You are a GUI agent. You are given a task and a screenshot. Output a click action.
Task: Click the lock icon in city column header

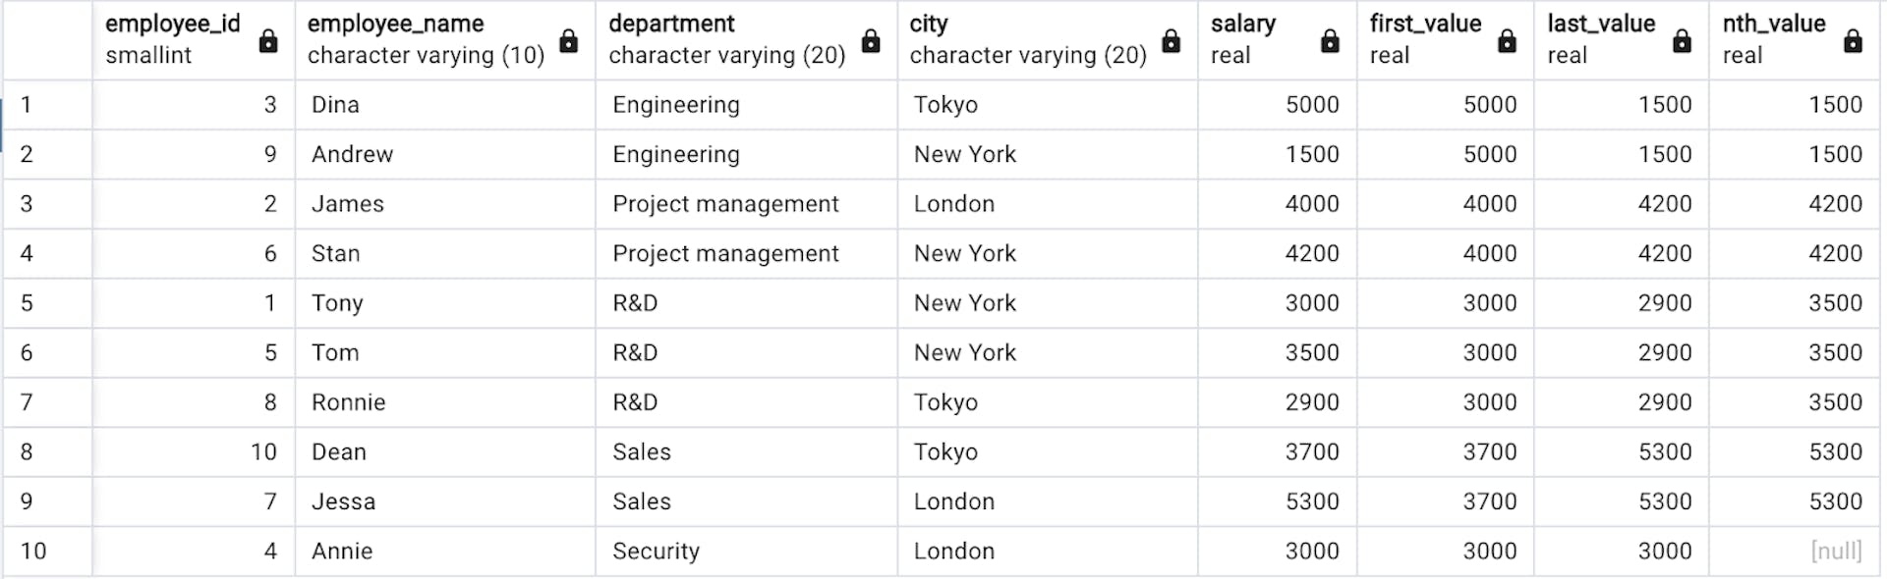pyautogui.click(x=1172, y=41)
